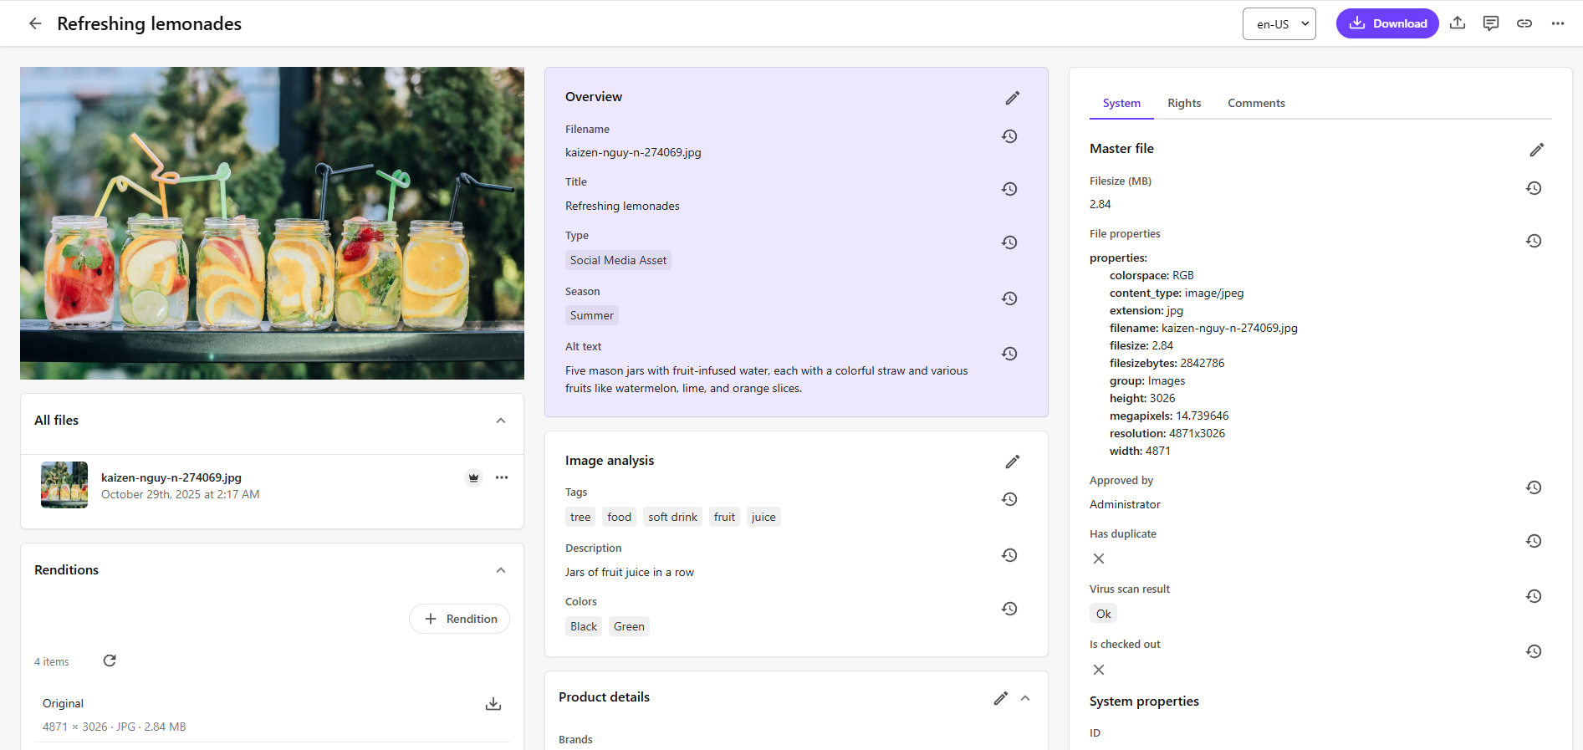
Task: Click the colorspace RGB property line
Action: [1152, 275]
